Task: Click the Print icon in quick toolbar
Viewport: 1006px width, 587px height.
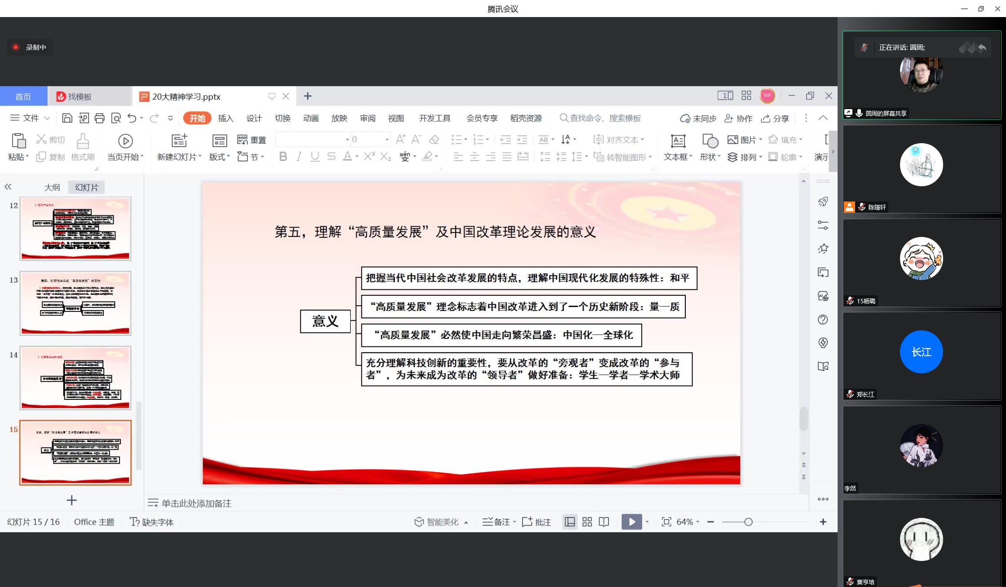Action: (99, 118)
